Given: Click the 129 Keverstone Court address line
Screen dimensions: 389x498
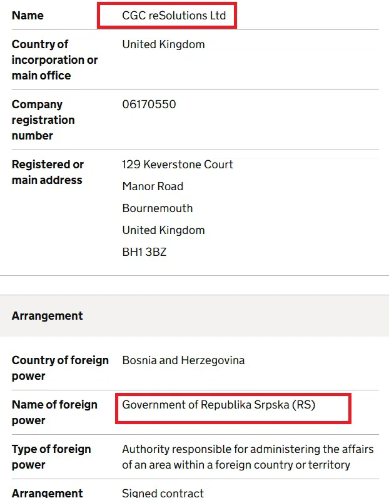Looking at the screenshot, I should click(178, 165).
